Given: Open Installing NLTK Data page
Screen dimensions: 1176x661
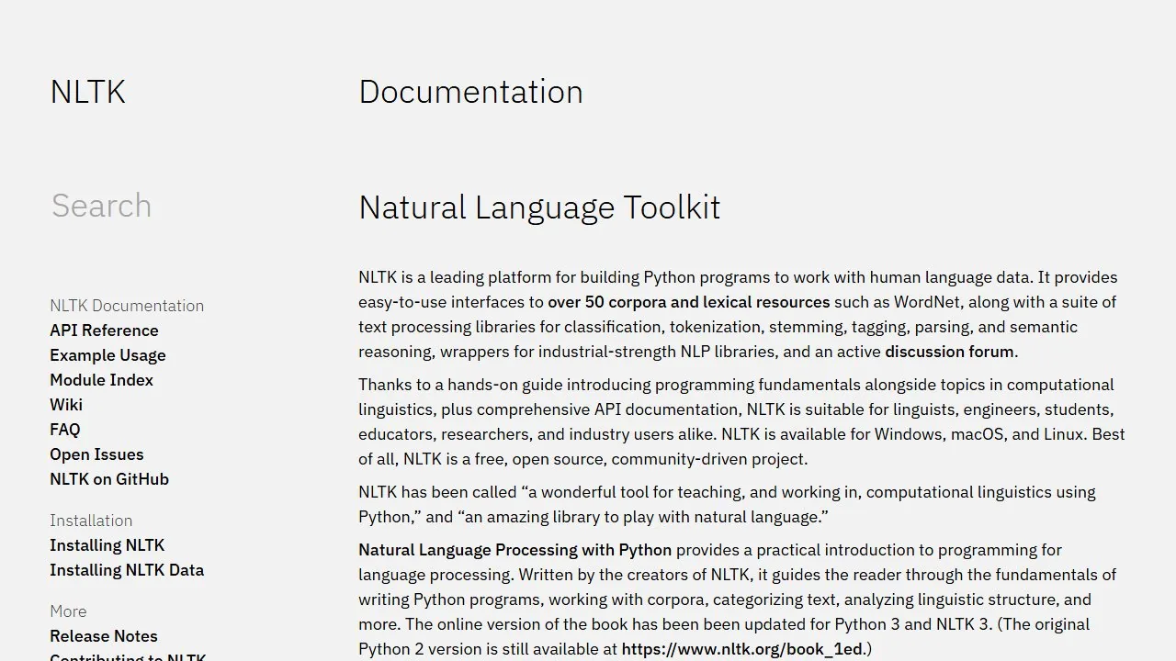Looking at the screenshot, I should click(127, 570).
